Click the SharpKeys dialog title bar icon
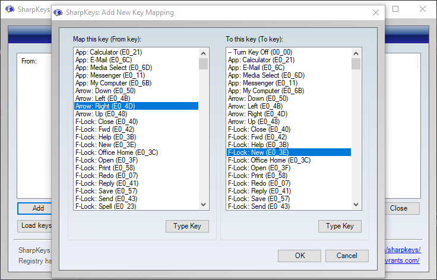 pyautogui.click(x=58, y=12)
